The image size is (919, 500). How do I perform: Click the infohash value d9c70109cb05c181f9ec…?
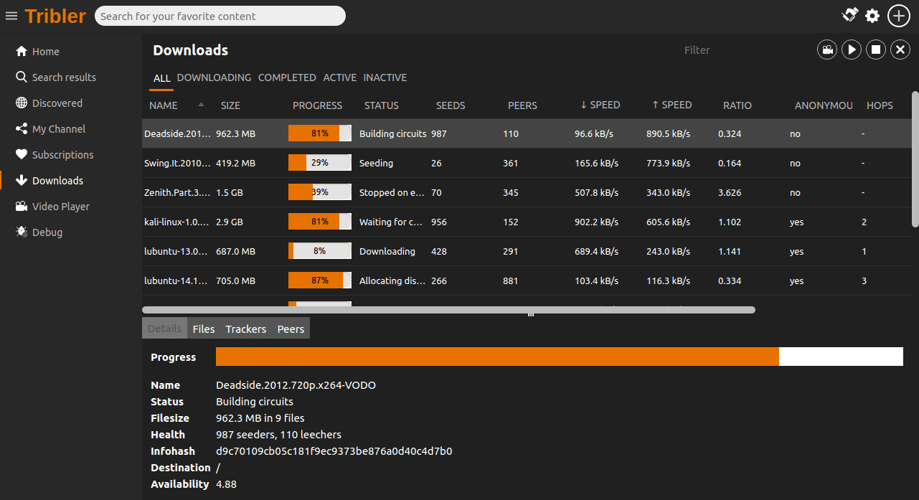334,451
